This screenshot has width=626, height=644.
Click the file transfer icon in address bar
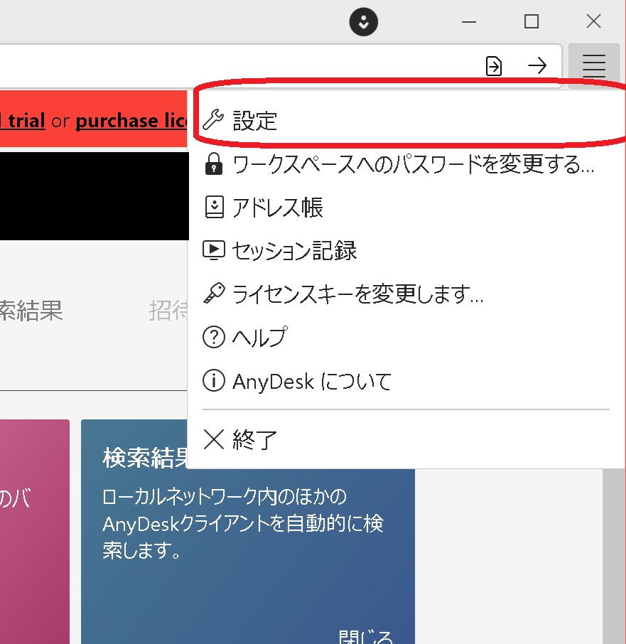tap(493, 65)
